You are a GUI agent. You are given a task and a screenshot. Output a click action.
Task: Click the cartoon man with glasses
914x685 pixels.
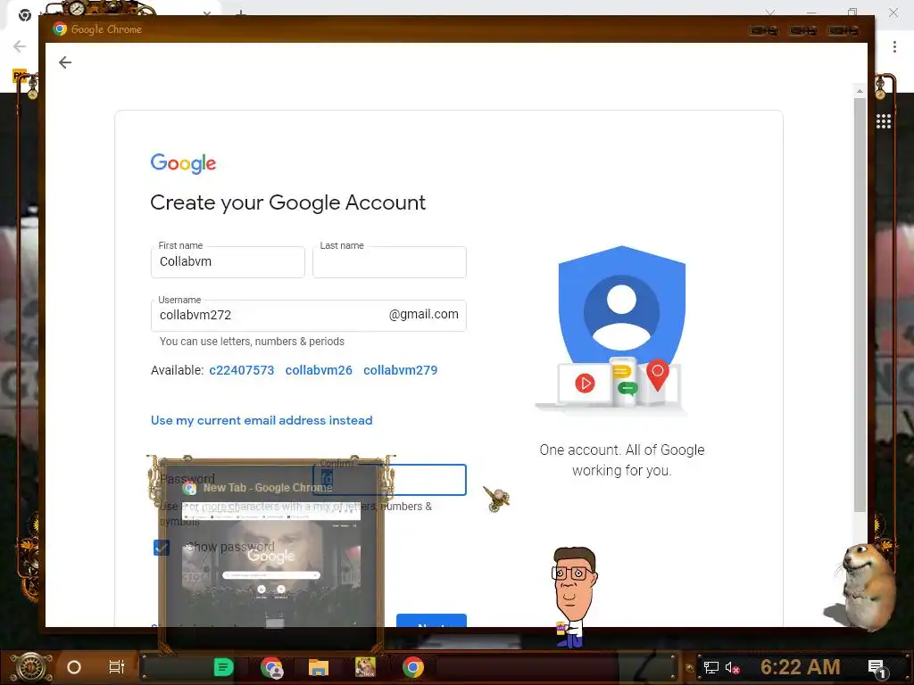pos(574,597)
